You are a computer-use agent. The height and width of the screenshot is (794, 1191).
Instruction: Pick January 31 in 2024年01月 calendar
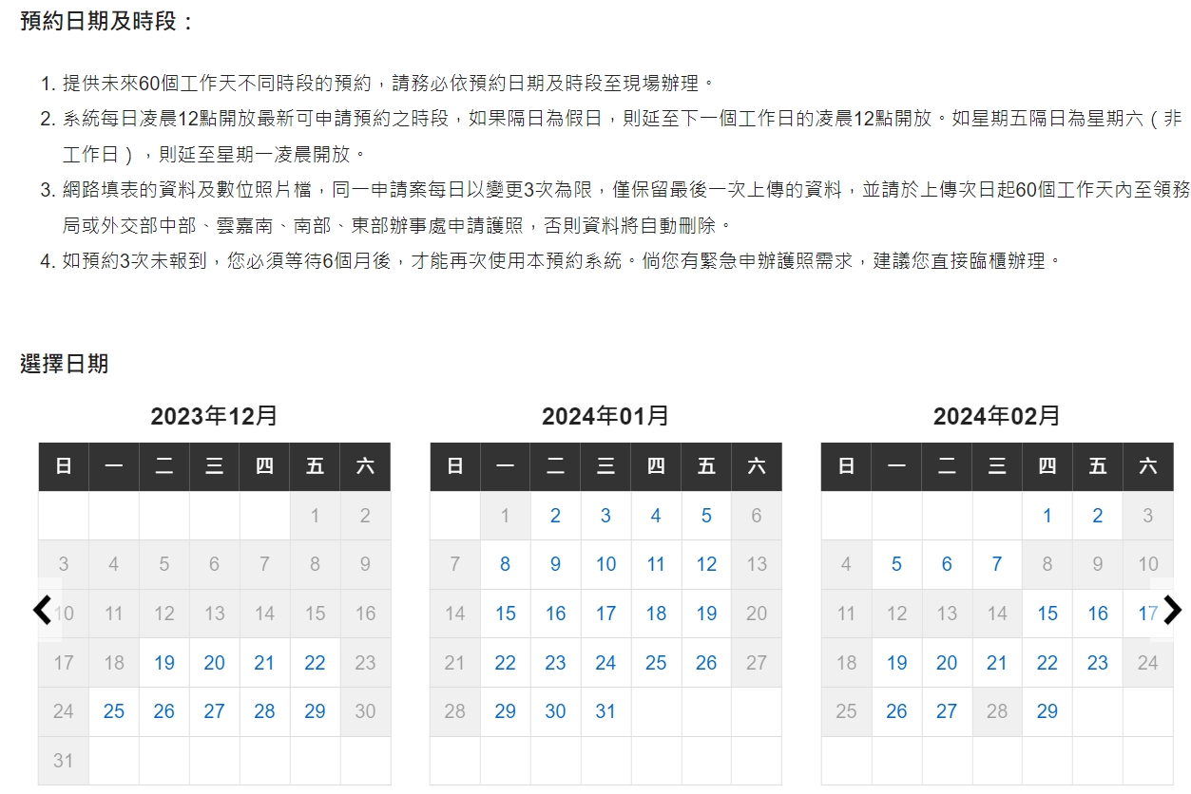click(605, 711)
